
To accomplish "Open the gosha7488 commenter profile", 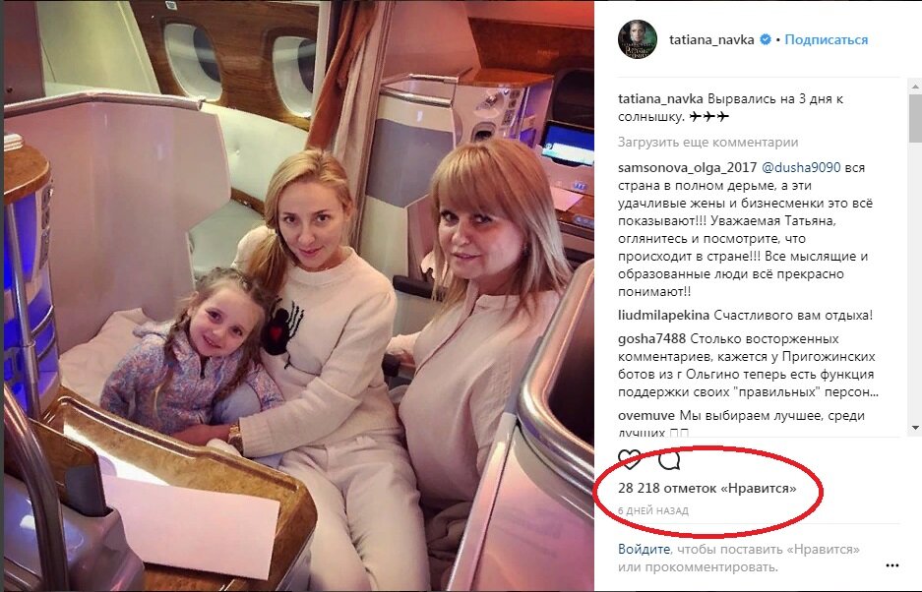I will click(x=652, y=338).
